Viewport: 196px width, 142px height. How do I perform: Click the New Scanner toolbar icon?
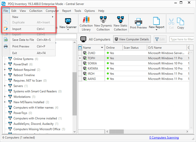(x=68, y=21)
